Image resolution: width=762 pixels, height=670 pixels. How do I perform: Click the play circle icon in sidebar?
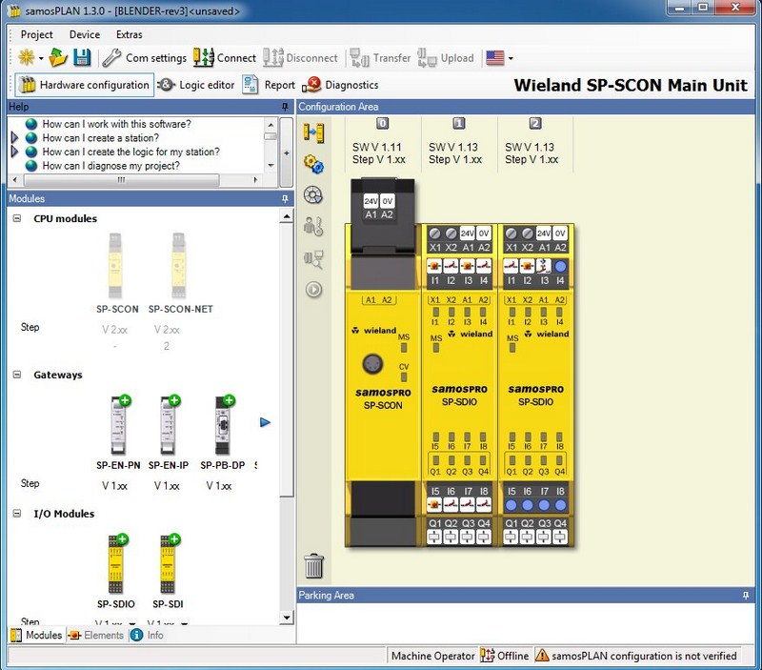(x=314, y=290)
